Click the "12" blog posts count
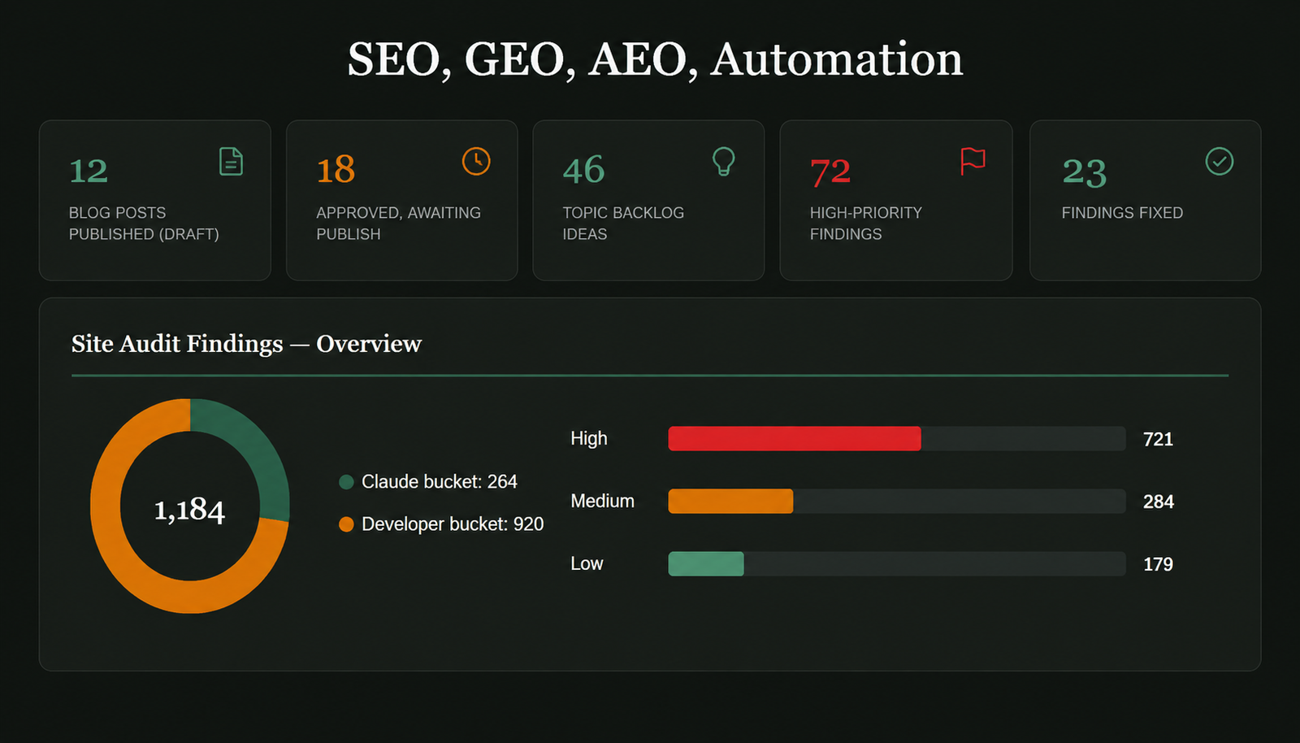Viewport: 1300px width, 743px height. (x=89, y=171)
